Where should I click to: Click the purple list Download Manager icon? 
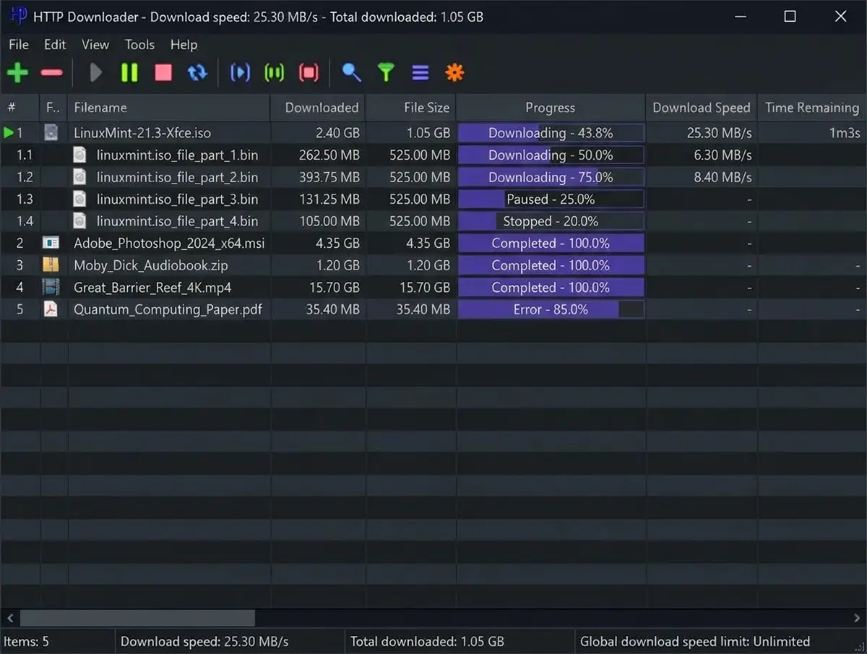pos(420,72)
